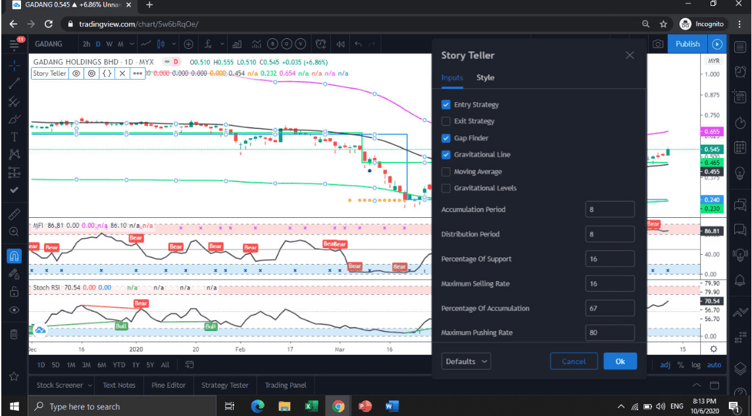Viewport: 752px width, 416px height.
Task: Confirm settings with the Ok button
Action: pos(620,361)
